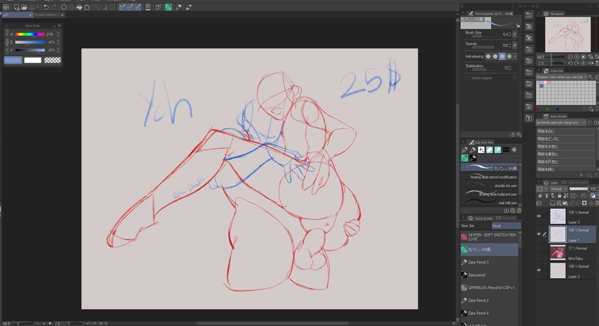
Task: Toggle visibility eye of Layer 2
Action: pyautogui.click(x=539, y=270)
